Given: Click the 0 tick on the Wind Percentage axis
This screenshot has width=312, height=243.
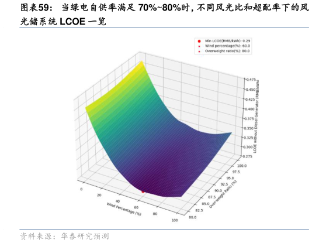Looking at the screenshot, I should coord(81,189).
